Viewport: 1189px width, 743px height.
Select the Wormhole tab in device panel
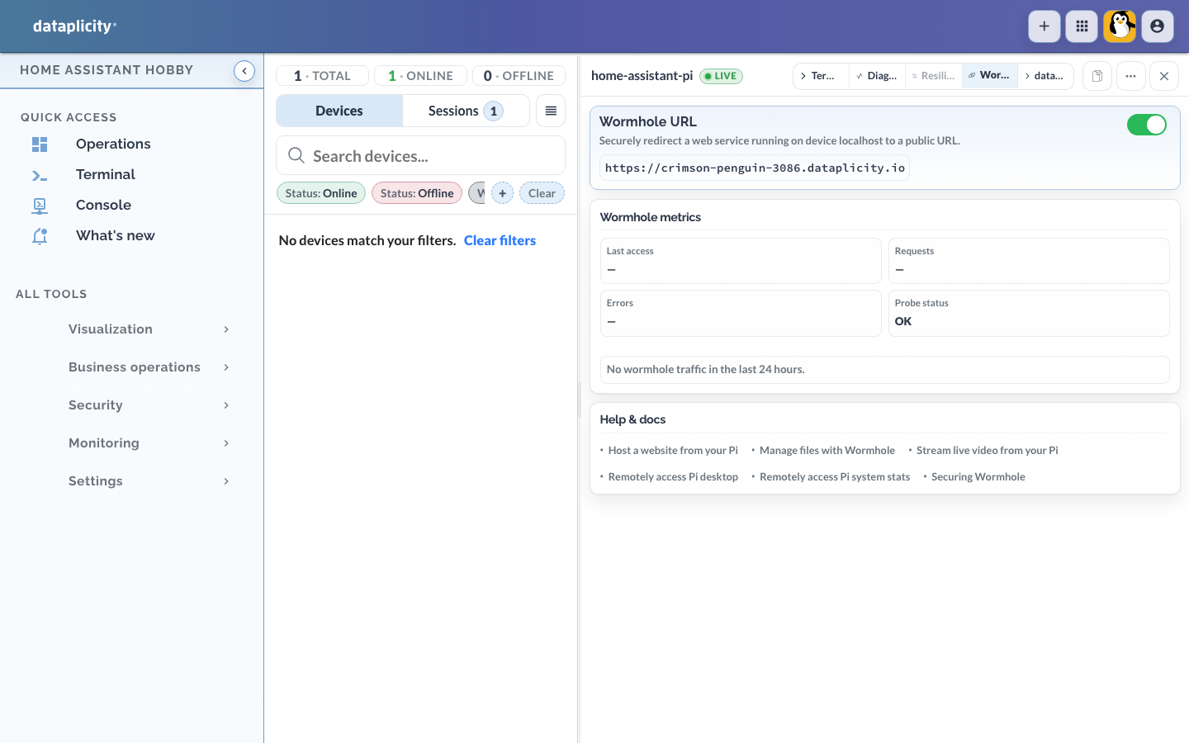click(989, 76)
